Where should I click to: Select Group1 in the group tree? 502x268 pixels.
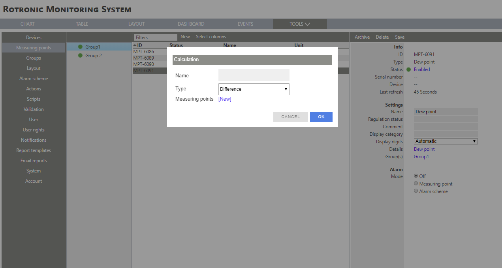(x=93, y=47)
